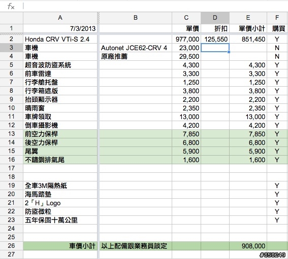
Task: Select cell 五年保固十萬公里
Action: 60,220
